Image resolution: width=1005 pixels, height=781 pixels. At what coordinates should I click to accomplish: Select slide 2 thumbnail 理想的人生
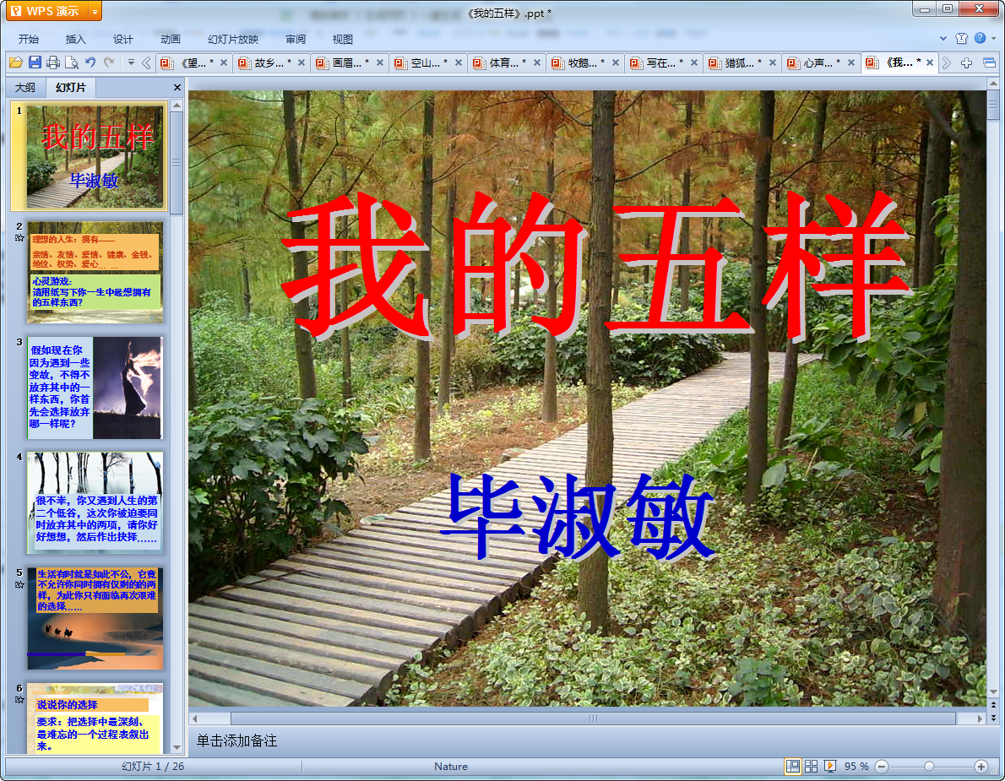click(95, 272)
